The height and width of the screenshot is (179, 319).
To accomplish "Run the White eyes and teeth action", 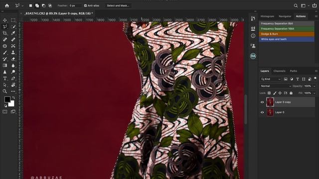I will pyautogui.click(x=287, y=39).
